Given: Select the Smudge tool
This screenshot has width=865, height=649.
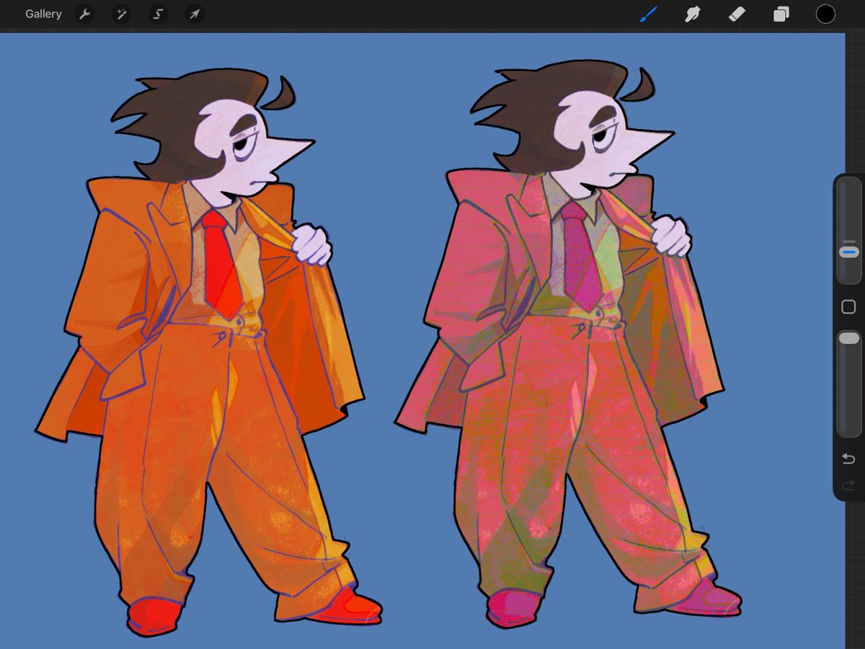Looking at the screenshot, I should (693, 14).
